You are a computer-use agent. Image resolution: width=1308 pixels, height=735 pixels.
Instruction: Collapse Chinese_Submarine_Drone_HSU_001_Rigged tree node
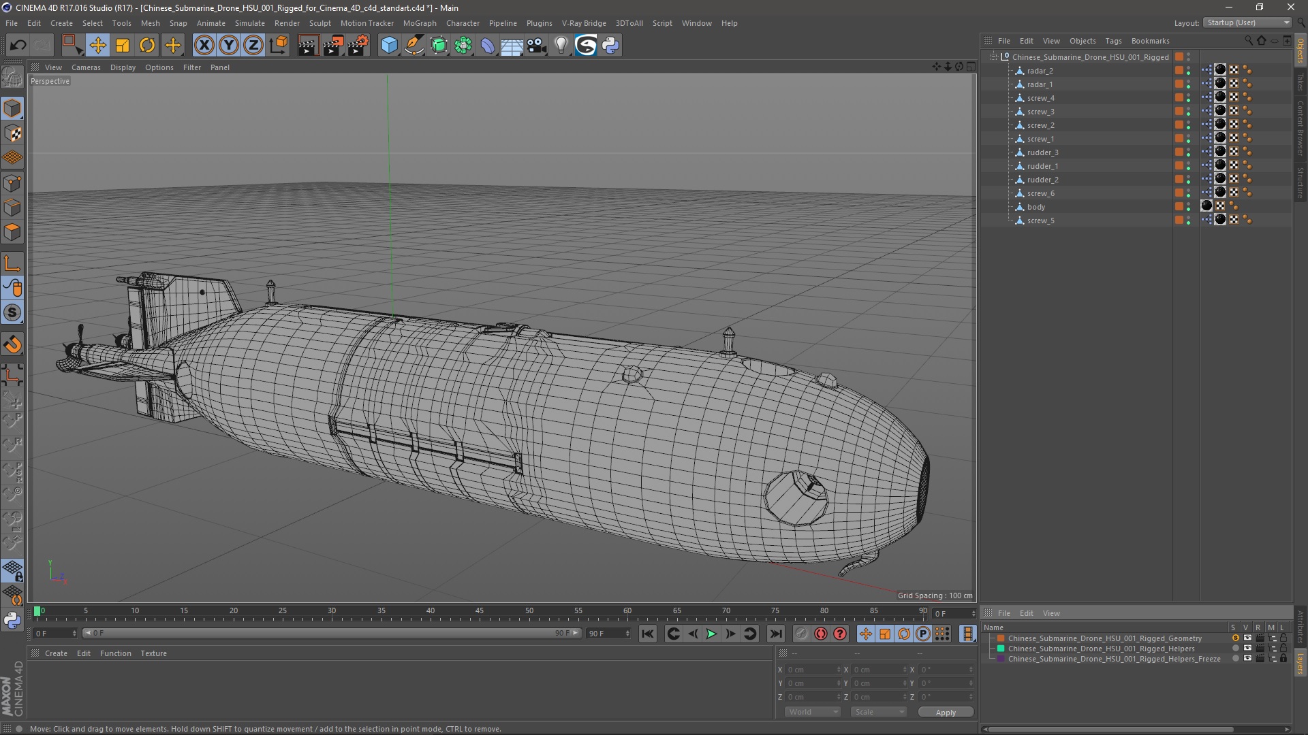point(994,57)
